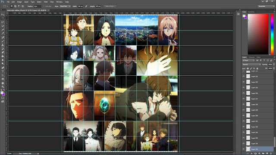
Task: Open layer filter Kind dropdown
Action: pos(248,60)
